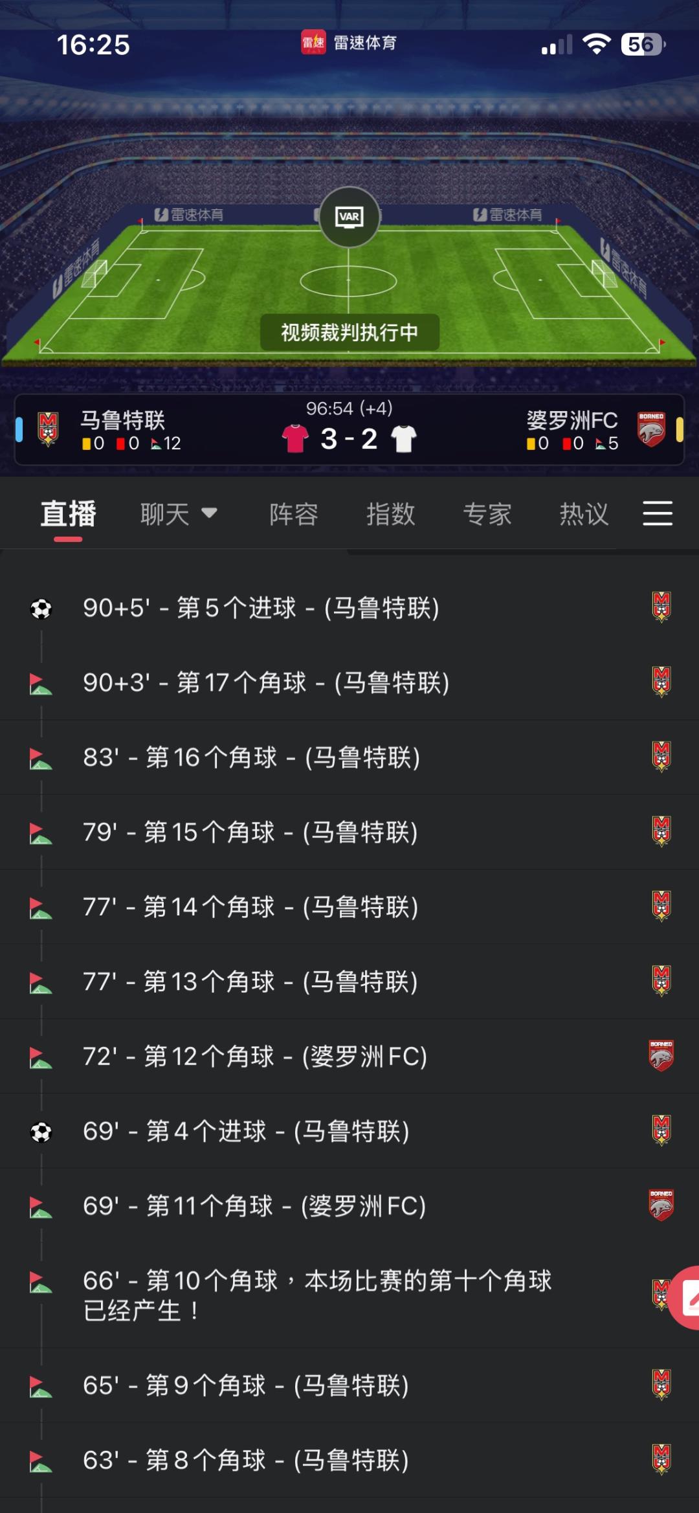This screenshot has height=1513, width=699.
Task: Switch to the 阵容 tab
Action: pyautogui.click(x=294, y=514)
